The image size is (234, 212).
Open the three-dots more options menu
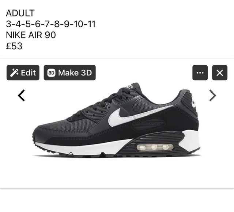(200, 73)
